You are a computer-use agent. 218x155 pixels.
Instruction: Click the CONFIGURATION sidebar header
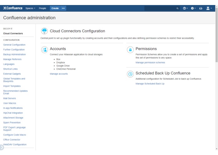(x=11, y=40)
